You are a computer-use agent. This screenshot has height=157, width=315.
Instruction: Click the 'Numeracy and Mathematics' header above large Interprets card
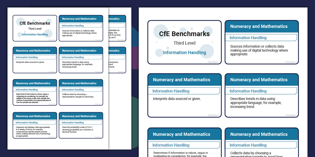point(181,80)
